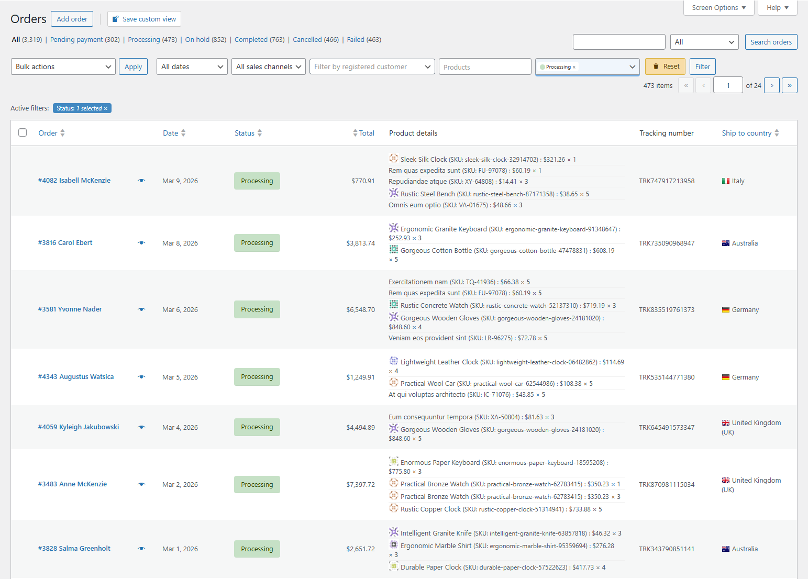Open All sales channels dropdown
Image resolution: width=808 pixels, height=579 pixels.
click(269, 66)
